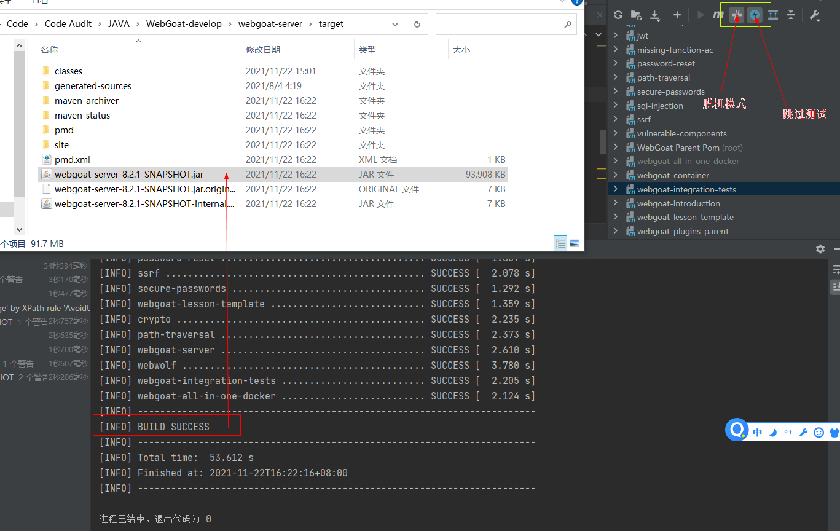Click the Execute Maven Goal 'm' icon
Viewport: 840px width, 531px height.
click(718, 15)
